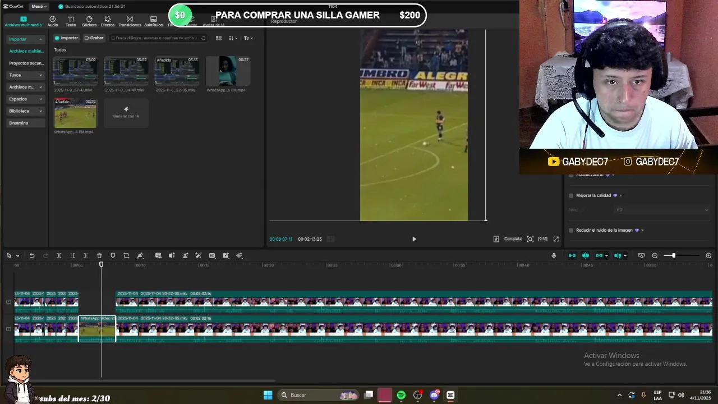Viewport: 718px width, 404px height.
Task: Click the shield marker icon in timeline toolbar
Action: [x=113, y=256]
